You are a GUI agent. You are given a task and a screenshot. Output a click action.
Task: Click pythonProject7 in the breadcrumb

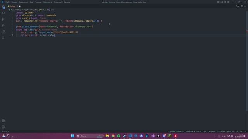tap(31, 10)
